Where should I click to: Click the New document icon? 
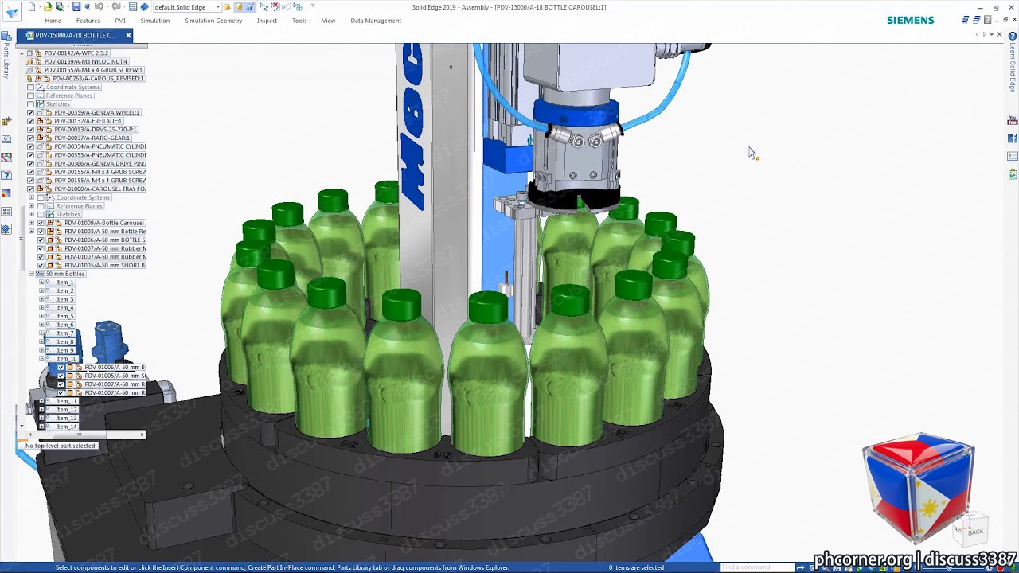(32, 7)
